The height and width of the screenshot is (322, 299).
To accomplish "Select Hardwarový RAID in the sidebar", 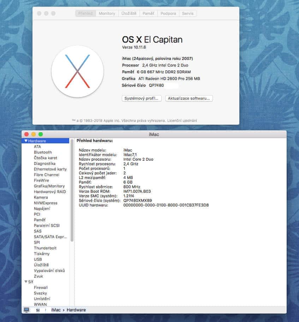I will point(50,192).
